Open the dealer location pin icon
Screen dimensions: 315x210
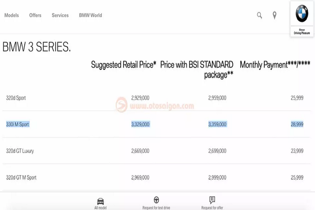(x=274, y=15)
